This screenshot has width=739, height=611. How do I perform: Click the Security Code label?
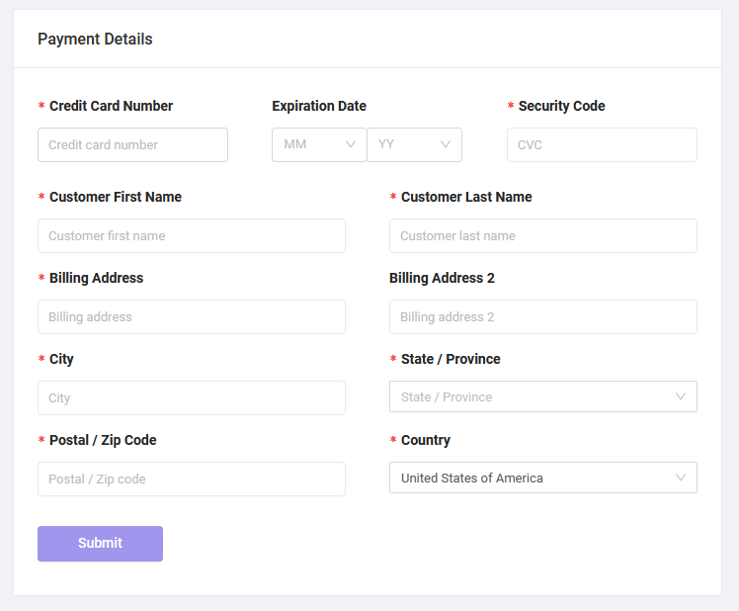[561, 106]
